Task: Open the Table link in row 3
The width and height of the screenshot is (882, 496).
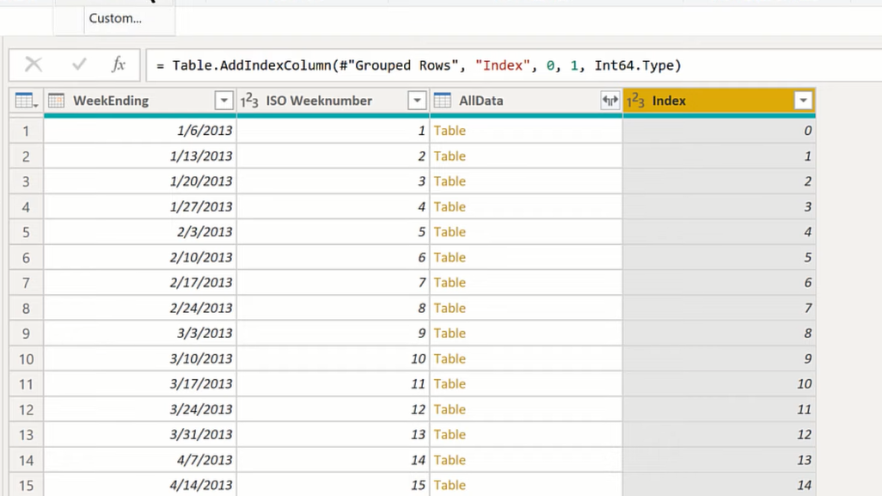Action: click(450, 181)
